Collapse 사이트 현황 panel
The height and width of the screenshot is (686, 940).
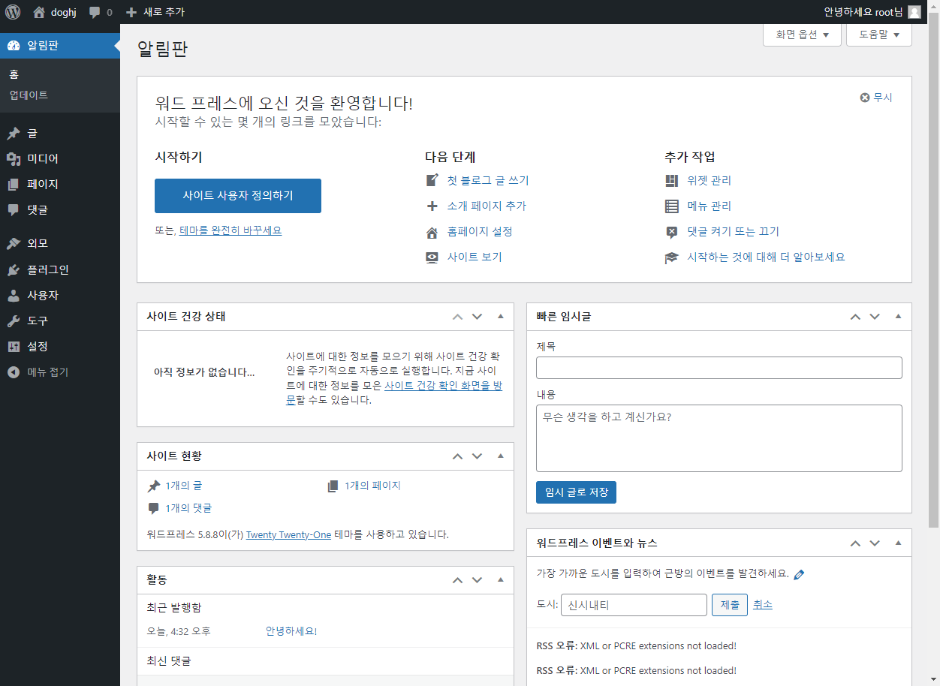[501, 456]
